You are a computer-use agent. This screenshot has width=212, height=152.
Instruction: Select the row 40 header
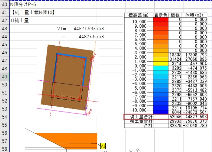(4, 4)
